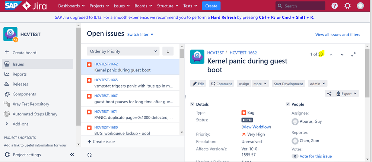The width and height of the screenshot is (372, 162).
Task: Open the Structure menu
Action: tap(168, 6)
